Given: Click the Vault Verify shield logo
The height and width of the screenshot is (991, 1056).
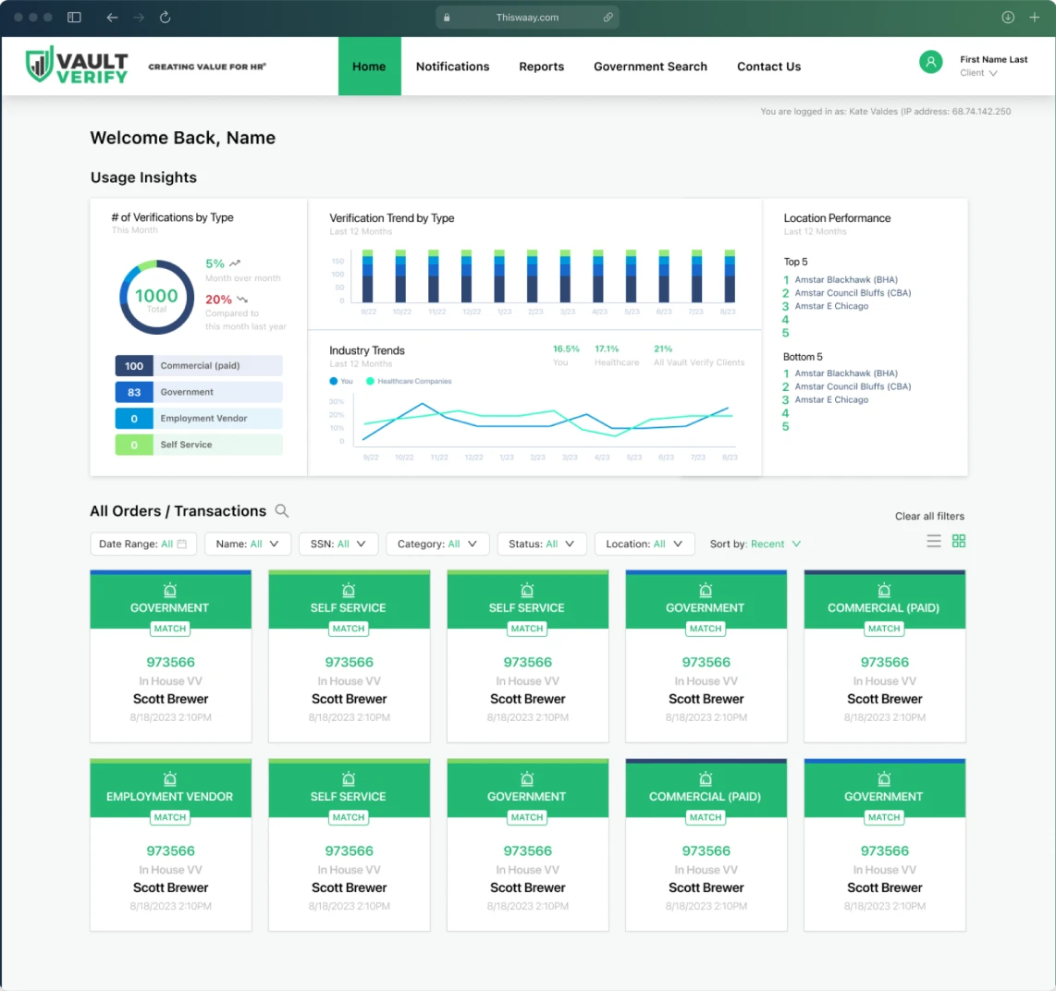Looking at the screenshot, I should click(x=39, y=65).
